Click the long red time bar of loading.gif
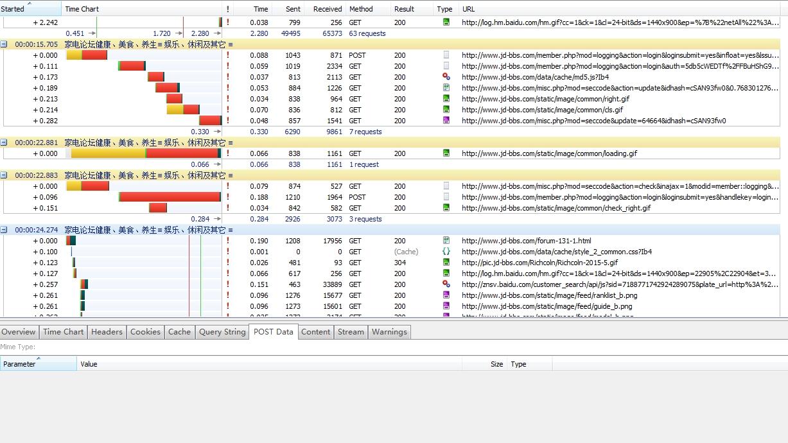788x443 pixels. (182, 153)
